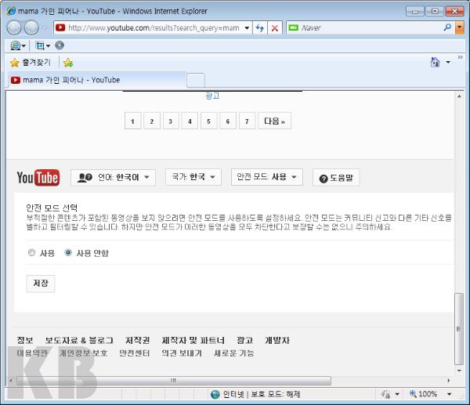Go to results page 6

[x=228, y=121]
